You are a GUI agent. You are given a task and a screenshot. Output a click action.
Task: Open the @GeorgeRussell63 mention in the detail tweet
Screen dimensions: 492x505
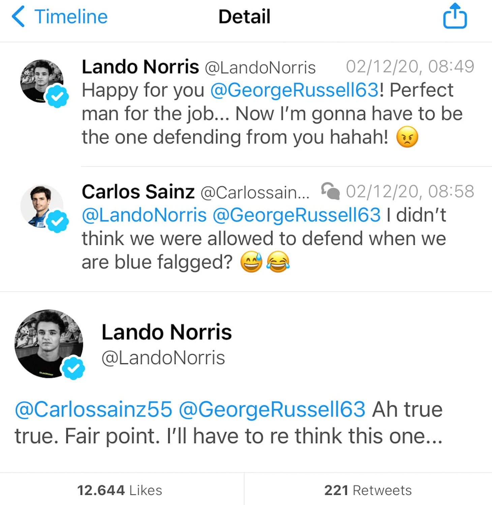coord(272,409)
